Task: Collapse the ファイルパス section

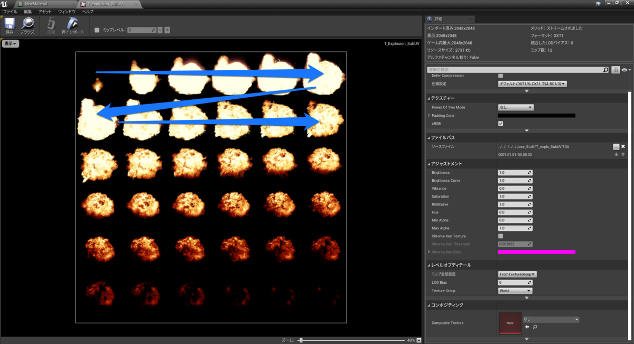Action: pyautogui.click(x=428, y=137)
